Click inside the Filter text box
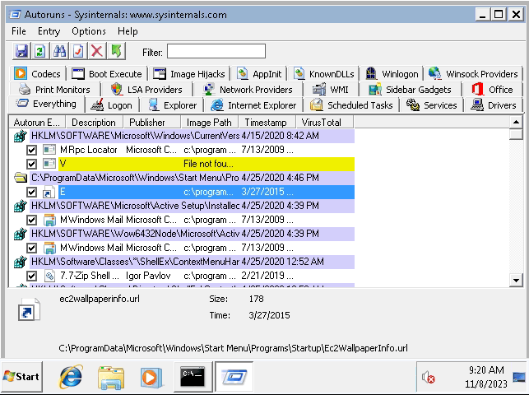529x395 pixels. (x=216, y=52)
